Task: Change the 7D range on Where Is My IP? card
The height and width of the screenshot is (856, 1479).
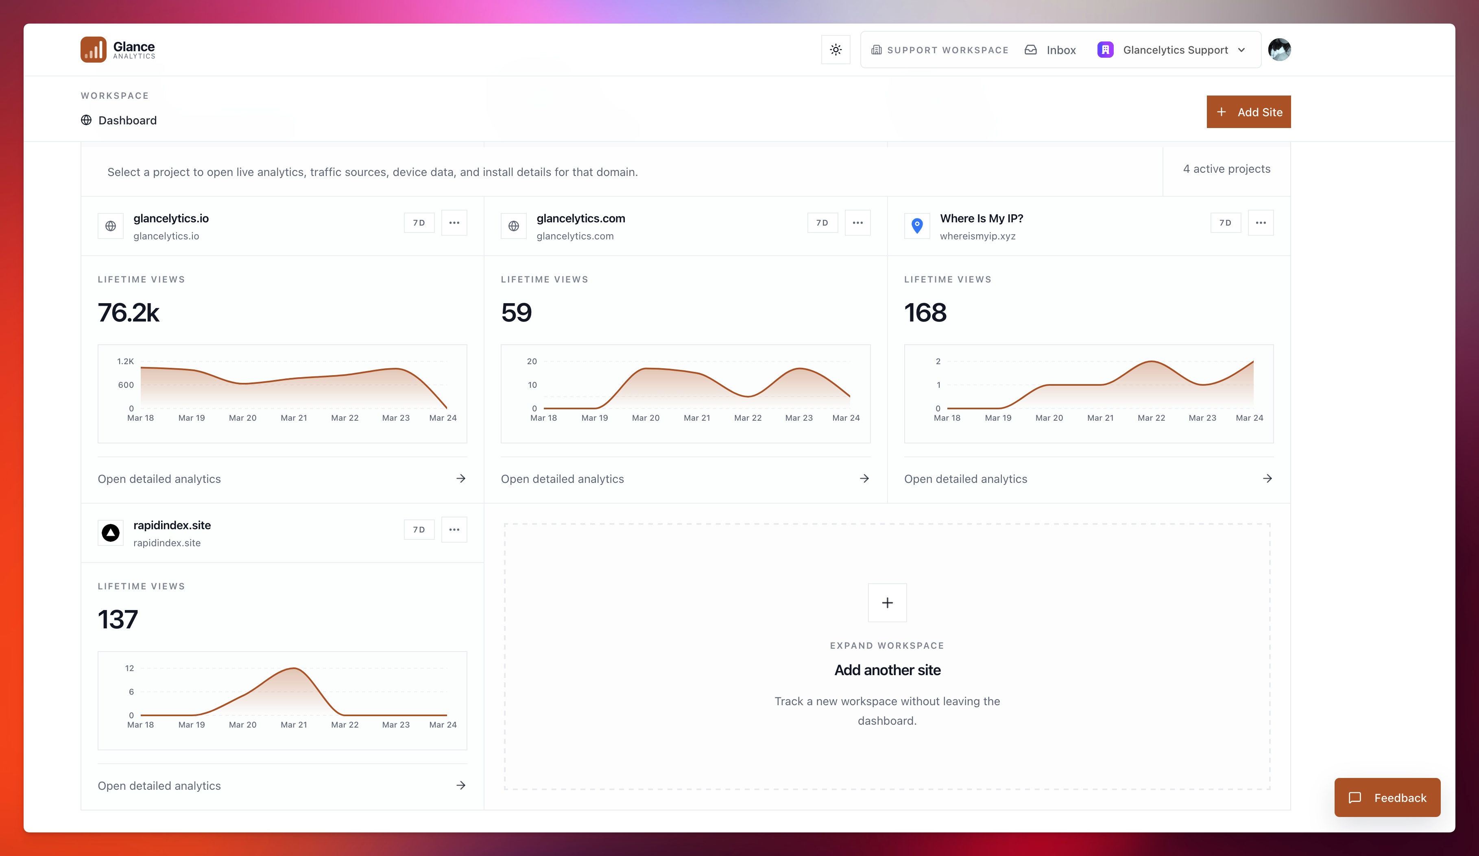Action: pos(1225,223)
